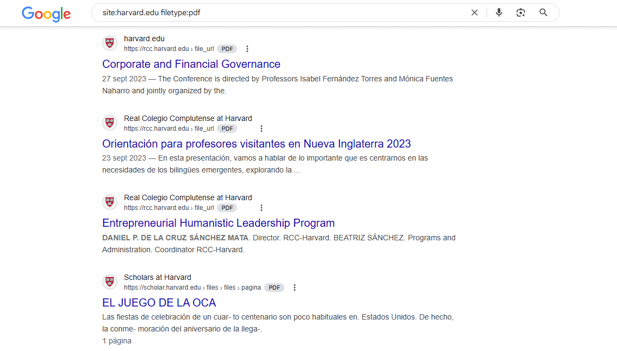Open Entrepreneurial Humanistic Leadership Program link
Screen dimensions: 617x351
coord(219,223)
